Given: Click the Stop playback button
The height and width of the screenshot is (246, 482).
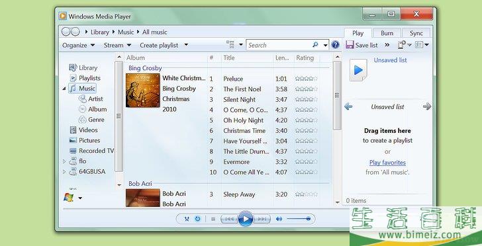Looking at the screenshot, I should pyautogui.click(x=213, y=219).
